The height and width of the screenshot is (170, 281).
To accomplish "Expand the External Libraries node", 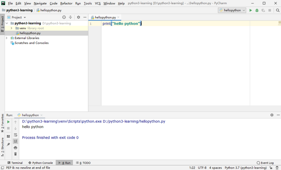I will click(x=7, y=38).
